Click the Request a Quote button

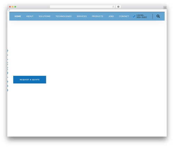tap(30, 80)
